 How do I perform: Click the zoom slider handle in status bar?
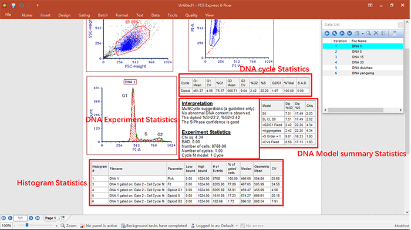click(27, 225)
